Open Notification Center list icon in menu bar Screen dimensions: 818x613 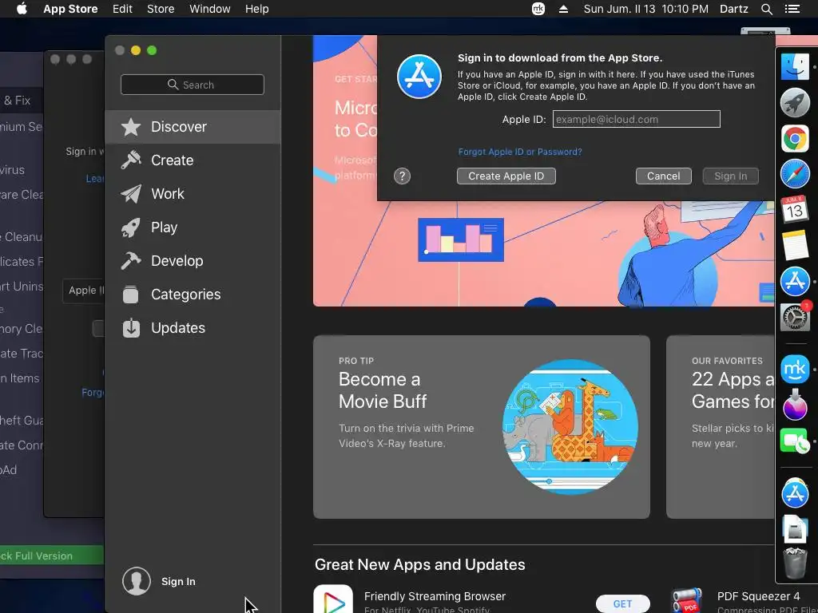point(792,9)
